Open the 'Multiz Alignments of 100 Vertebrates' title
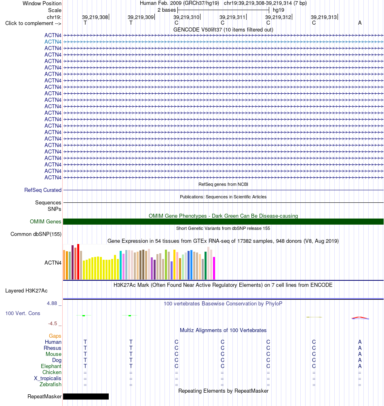Viewport: 384px width, 406px height. [x=223, y=330]
